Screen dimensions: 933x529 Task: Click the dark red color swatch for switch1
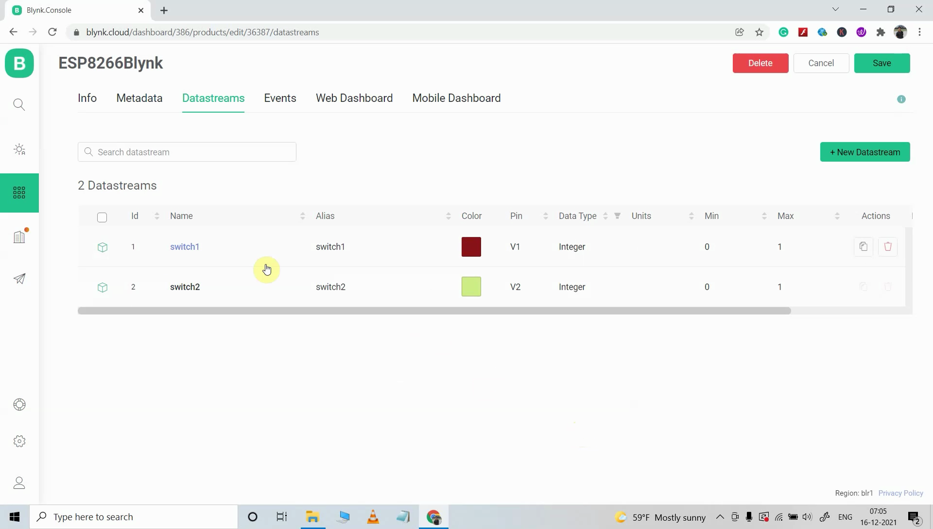(471, 247)
